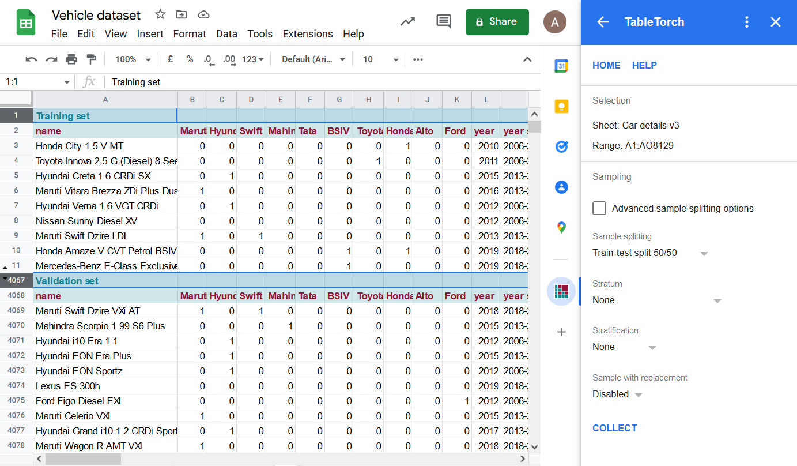Open Sample with replacement dropdown
The image size is (797, 466).
[x=617, y=394]
